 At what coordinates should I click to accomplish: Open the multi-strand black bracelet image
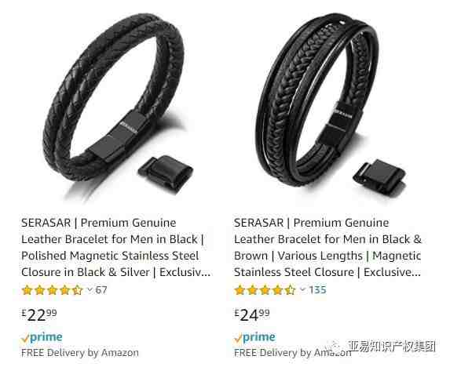tap(330, 104)
